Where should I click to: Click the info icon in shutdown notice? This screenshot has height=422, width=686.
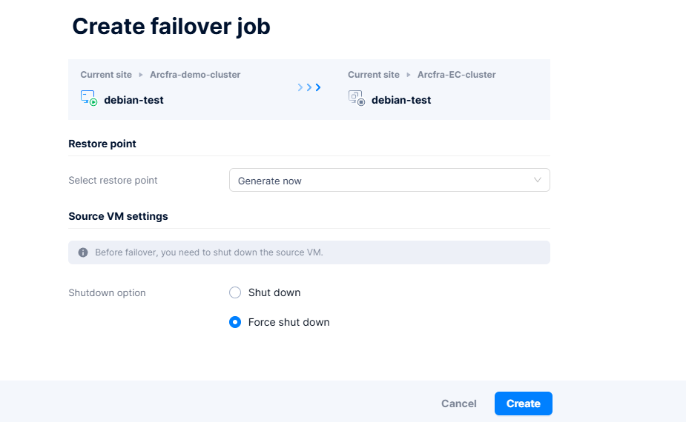click(x=83, y=252)
